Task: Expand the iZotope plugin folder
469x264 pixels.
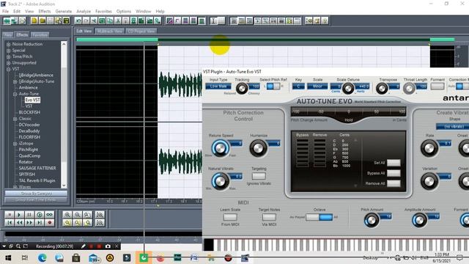Action: [15, 144]
